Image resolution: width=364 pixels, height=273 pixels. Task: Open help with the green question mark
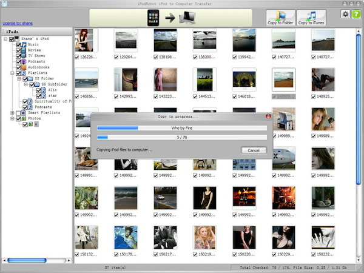[355, 15]
